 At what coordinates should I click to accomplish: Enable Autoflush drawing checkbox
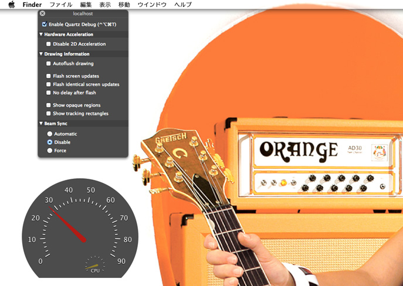48,63
